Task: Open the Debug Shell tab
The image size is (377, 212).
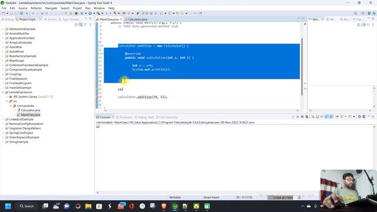Action: (x=144, y=117)
